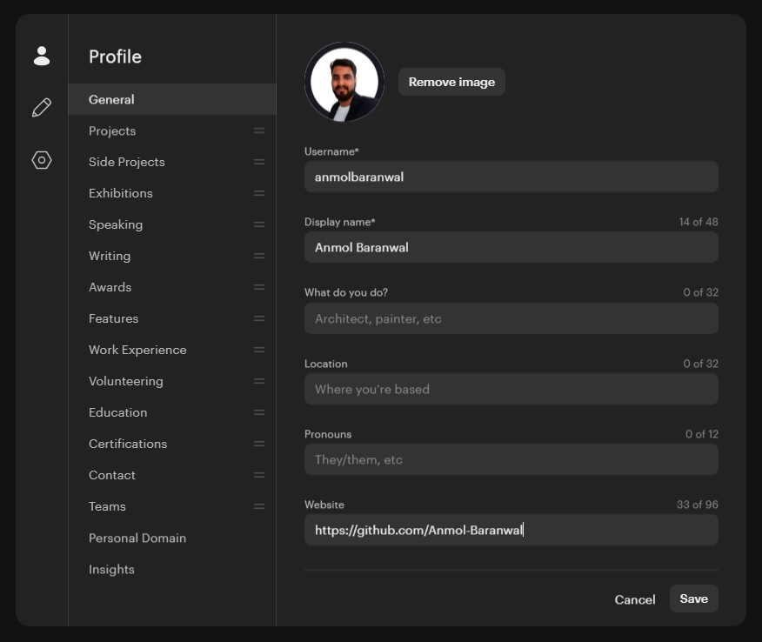Grab the reorder handle beside Work Experience
762x642 pixels.
[259, 350]
